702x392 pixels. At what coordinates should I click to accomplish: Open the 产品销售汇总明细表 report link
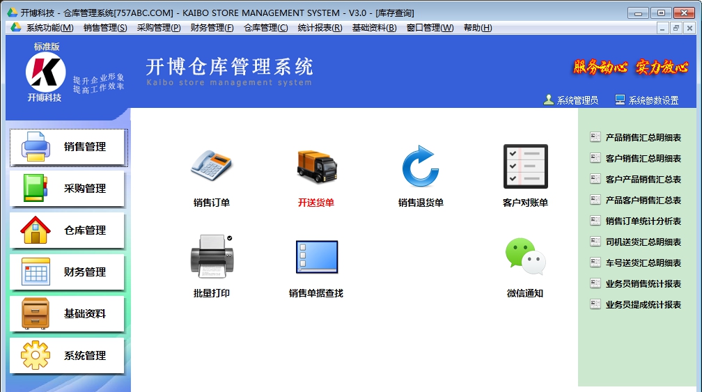pos(643,137)
